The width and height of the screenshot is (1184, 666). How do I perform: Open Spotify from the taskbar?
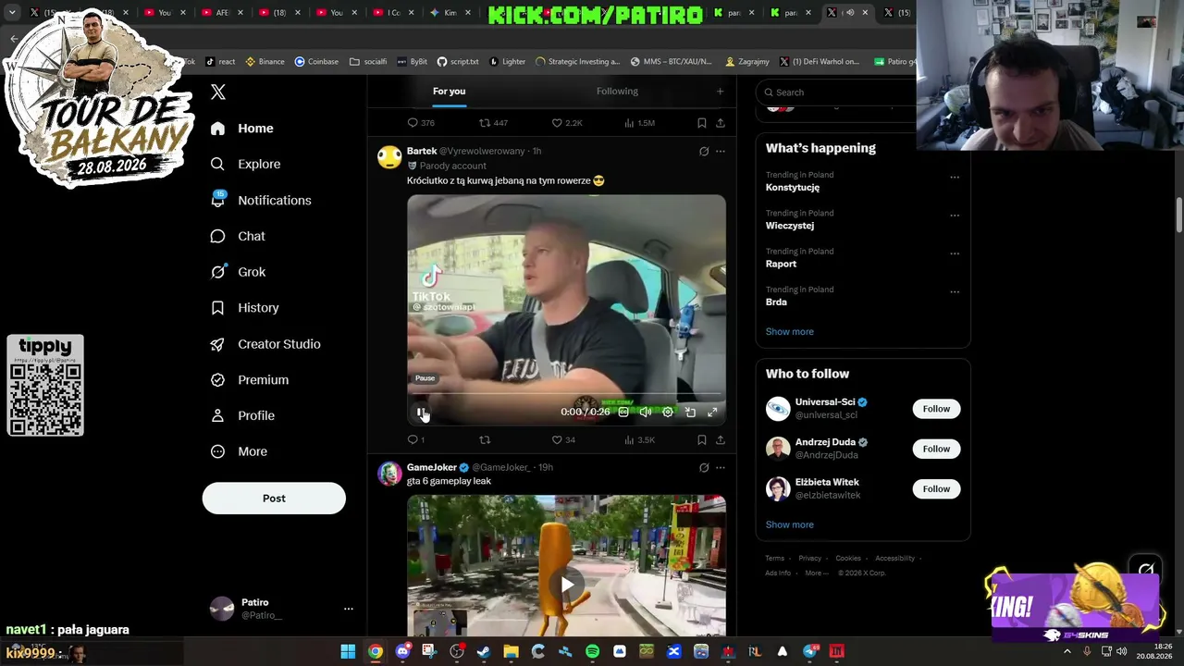pos(593,651)
